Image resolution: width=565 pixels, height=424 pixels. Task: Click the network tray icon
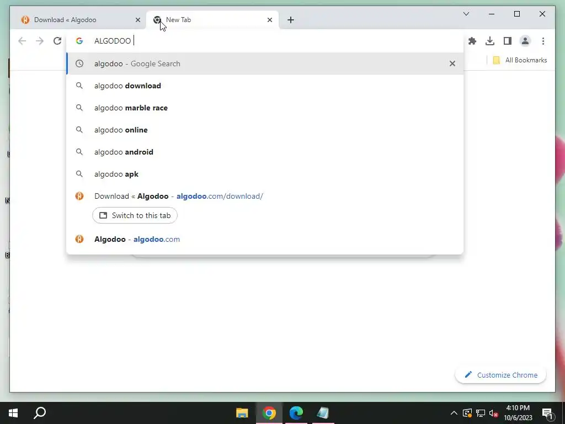coord(481,413)
